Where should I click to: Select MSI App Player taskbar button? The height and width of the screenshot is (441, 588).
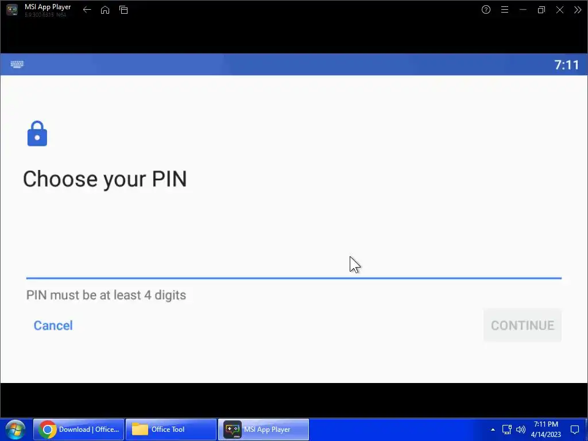264,430
